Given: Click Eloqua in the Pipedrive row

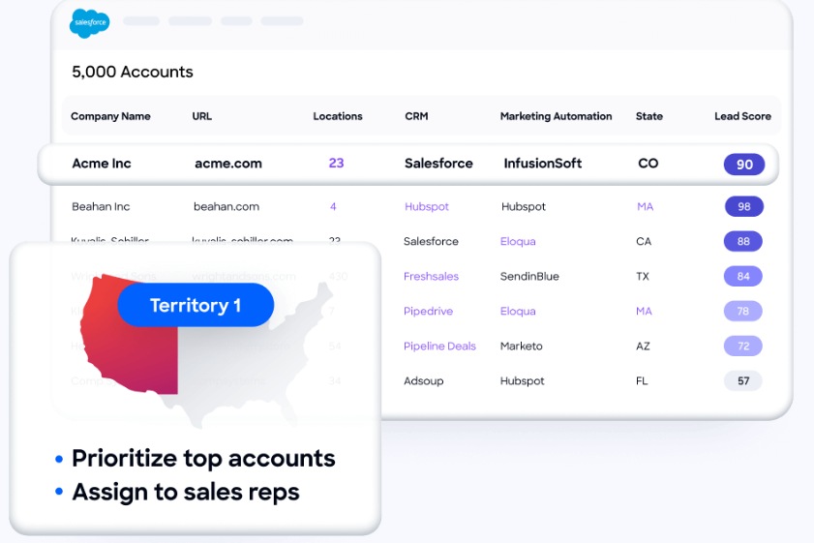Looking at the screenshot, I should (x=518, y=311).
